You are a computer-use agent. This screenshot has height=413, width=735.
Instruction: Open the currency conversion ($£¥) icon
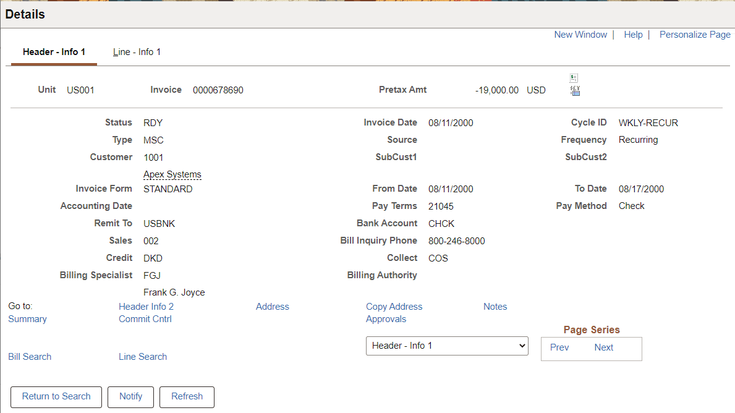tap(574, 90)
